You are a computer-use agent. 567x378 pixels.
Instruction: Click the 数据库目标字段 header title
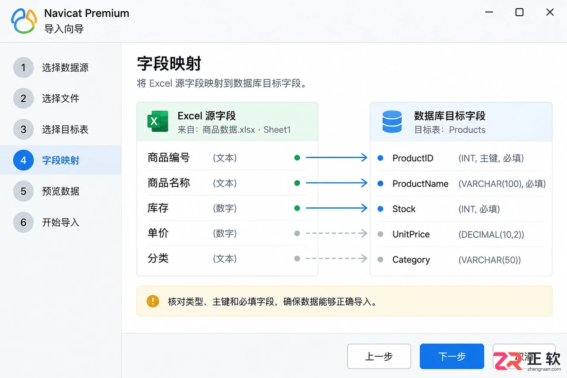tap(450, 116)
